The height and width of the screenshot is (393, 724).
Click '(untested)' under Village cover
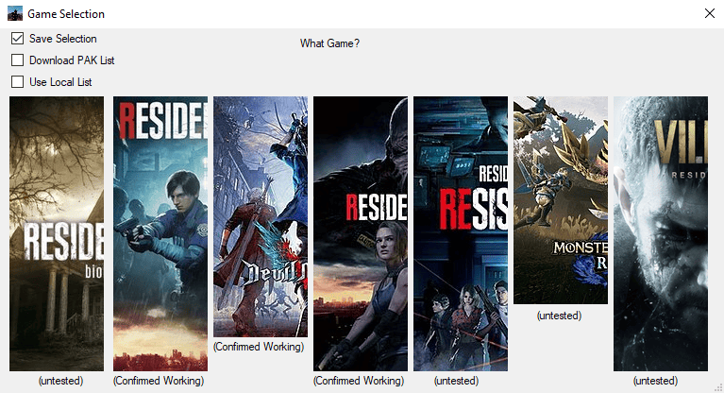pos(656,381)
